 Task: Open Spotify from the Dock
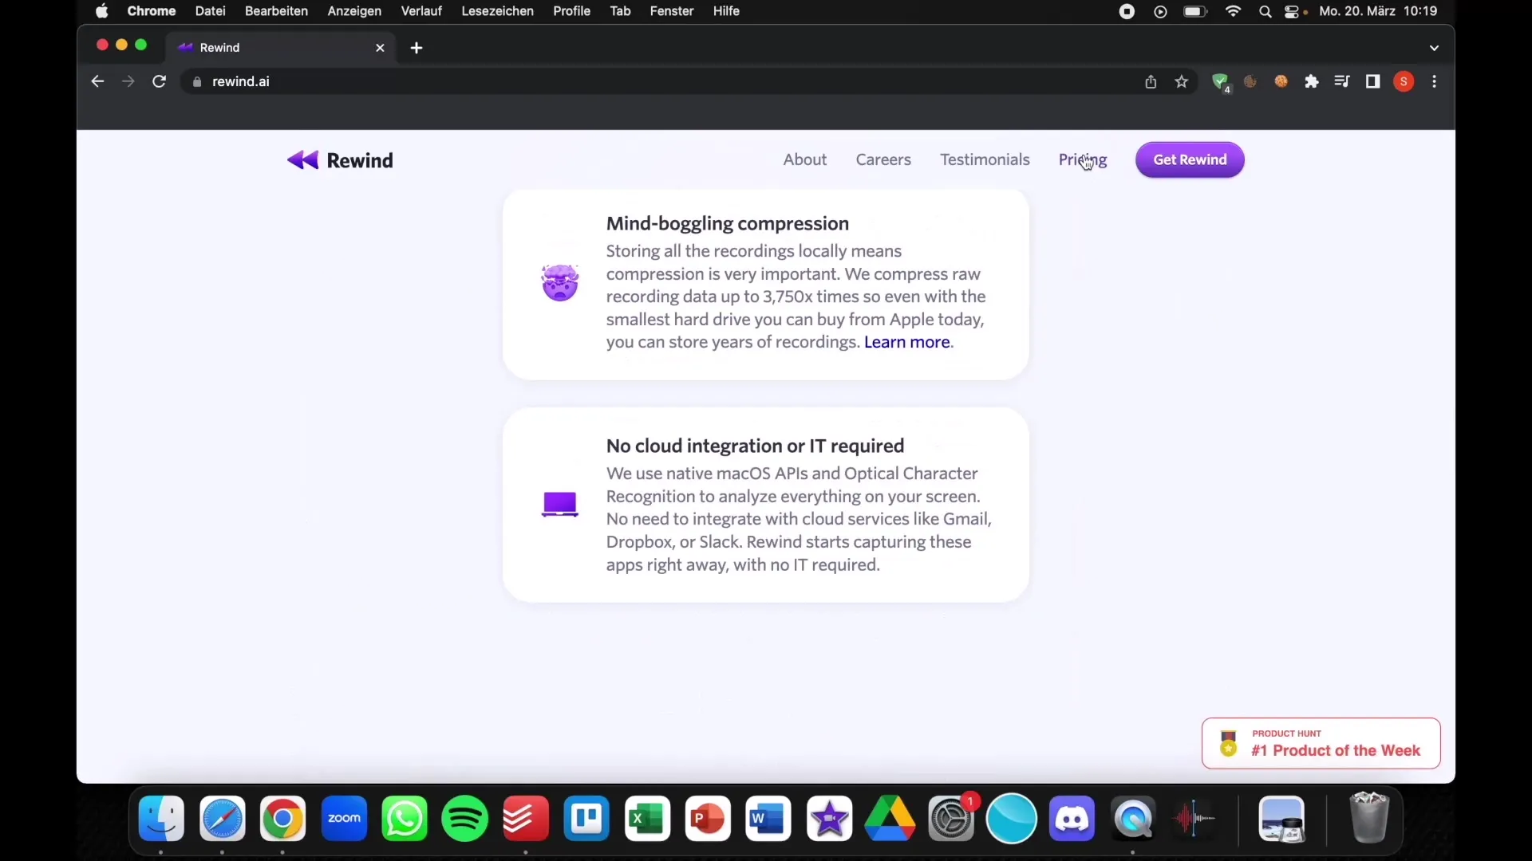[465, 819]
